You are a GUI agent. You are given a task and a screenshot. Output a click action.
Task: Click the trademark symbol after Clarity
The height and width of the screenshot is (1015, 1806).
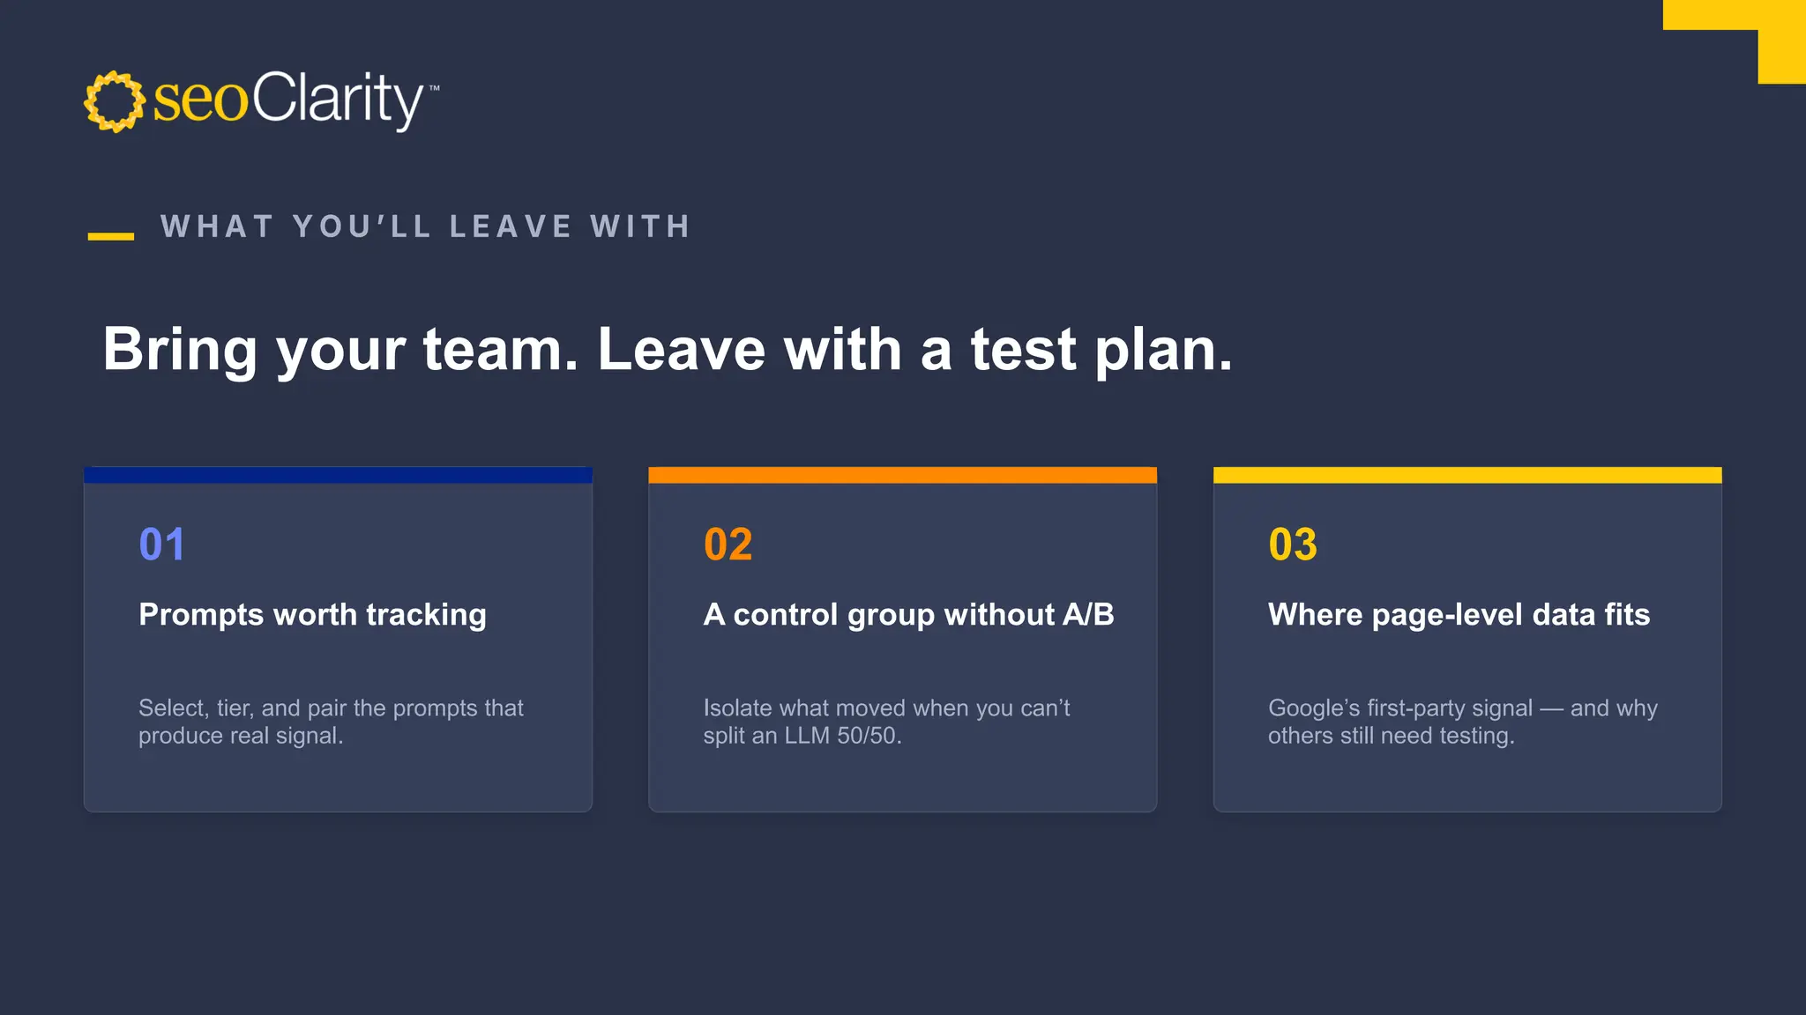tap(434, 88)
